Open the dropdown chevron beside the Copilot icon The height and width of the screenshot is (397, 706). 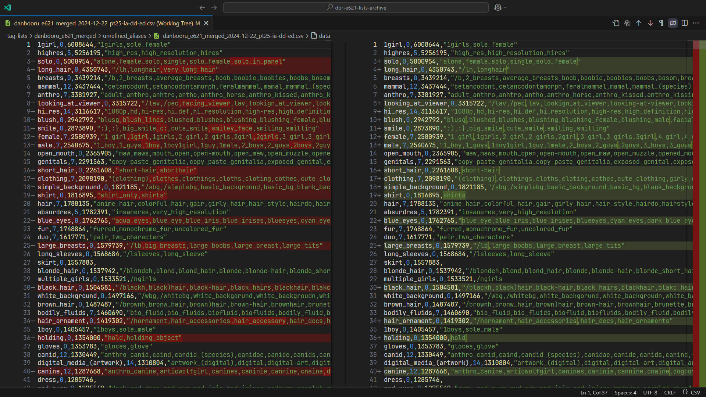505,7
